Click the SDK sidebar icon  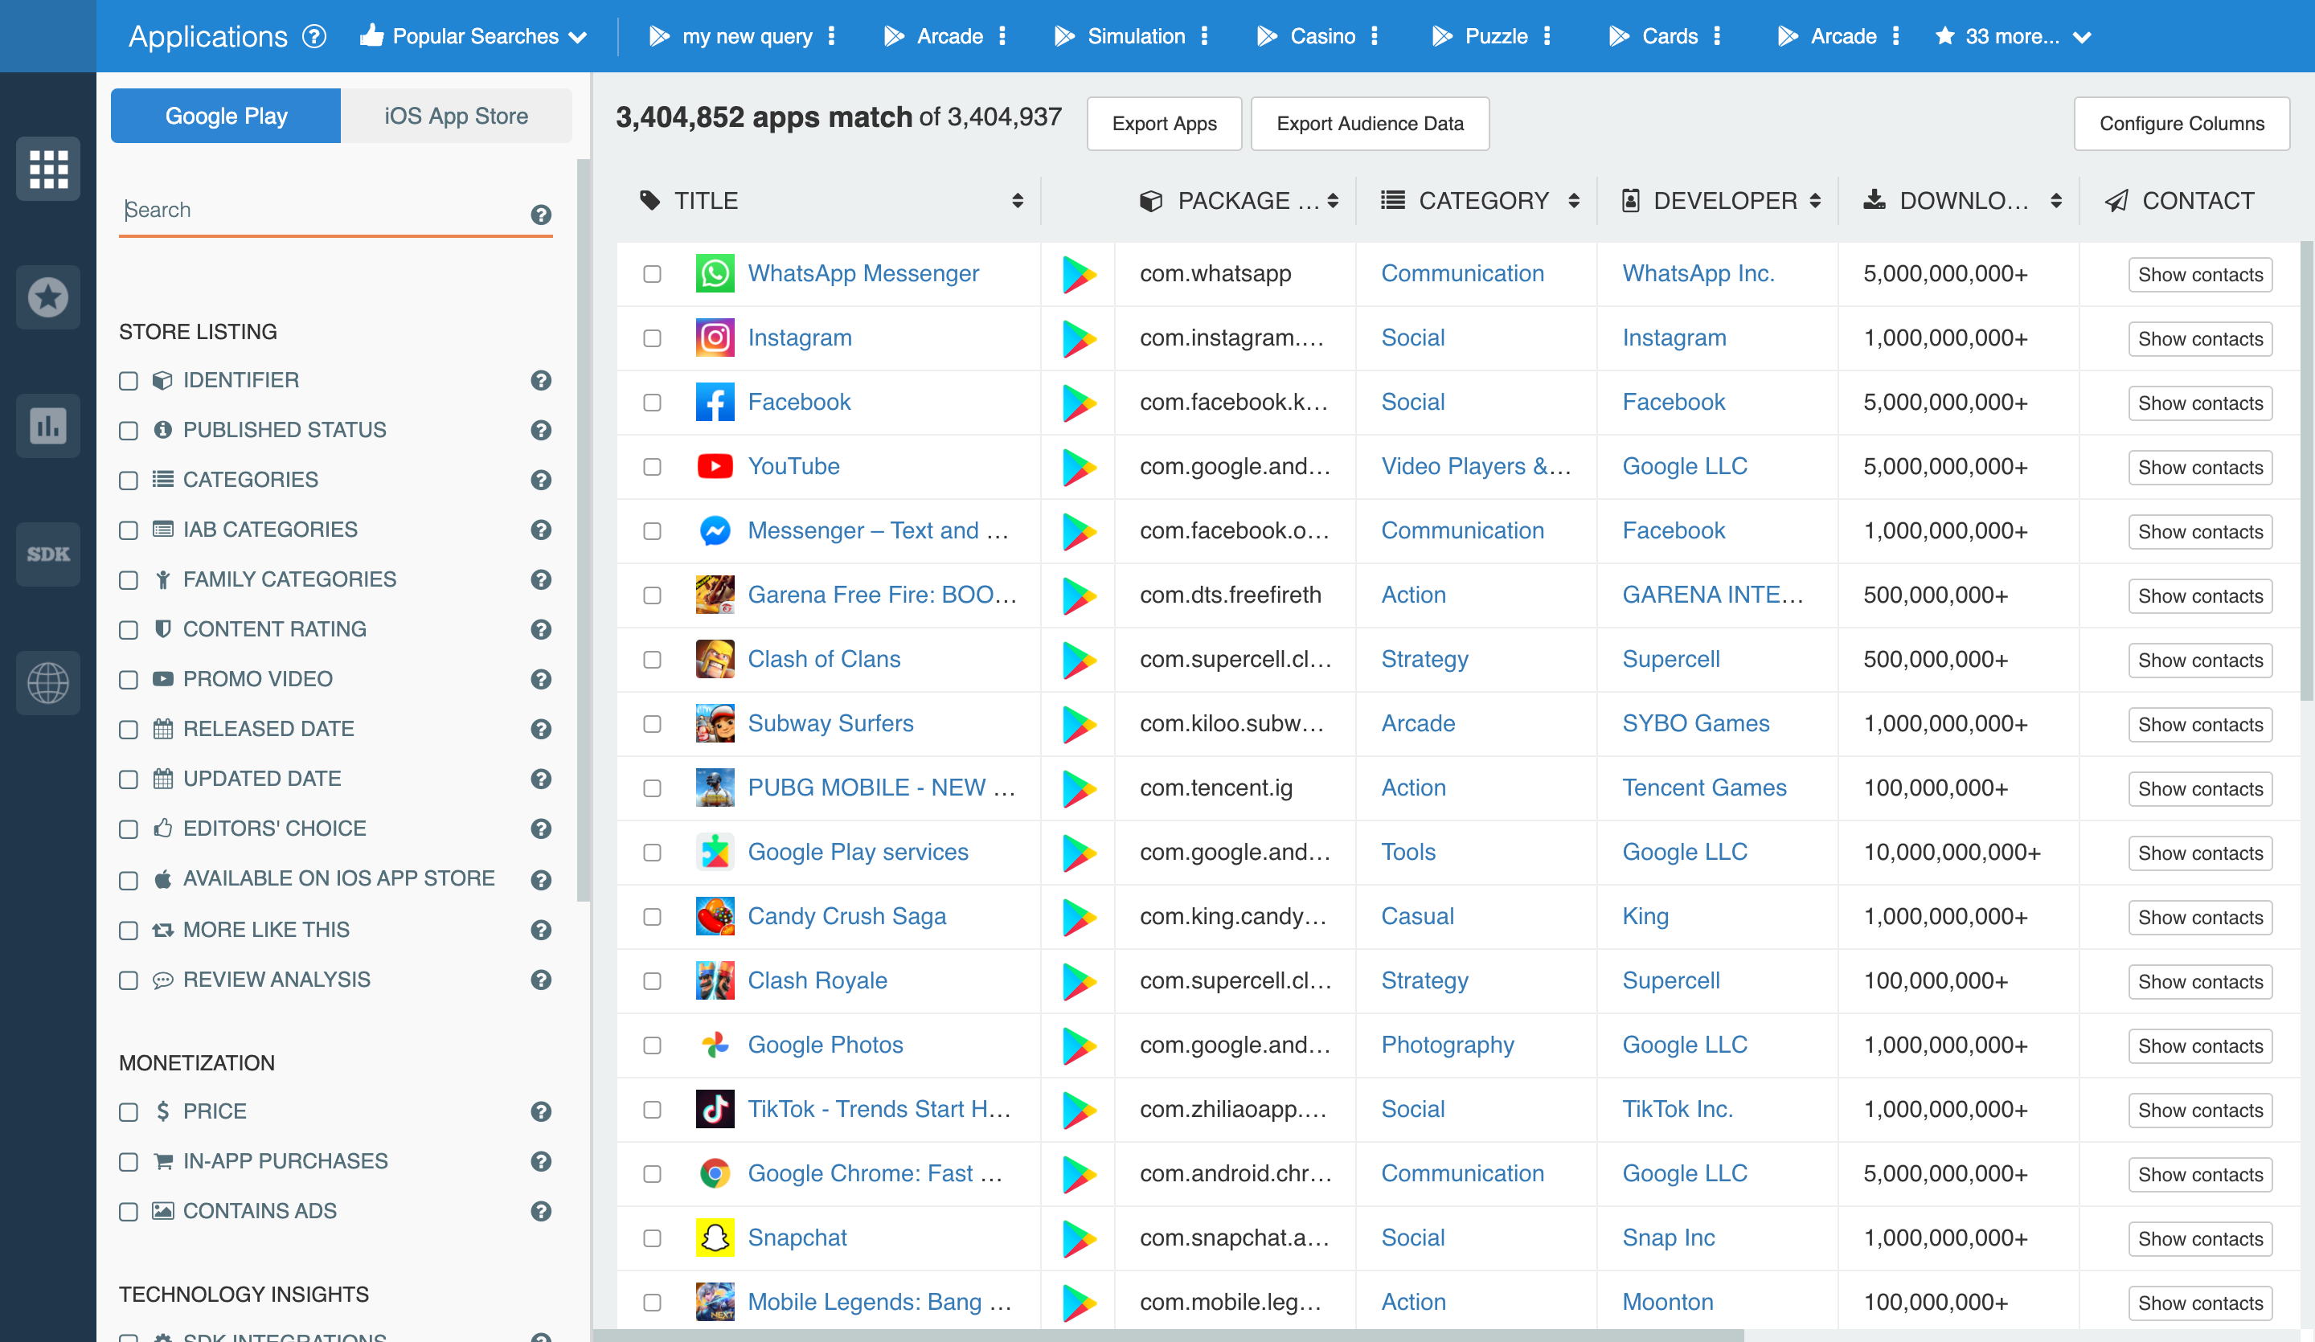(47, 554)
